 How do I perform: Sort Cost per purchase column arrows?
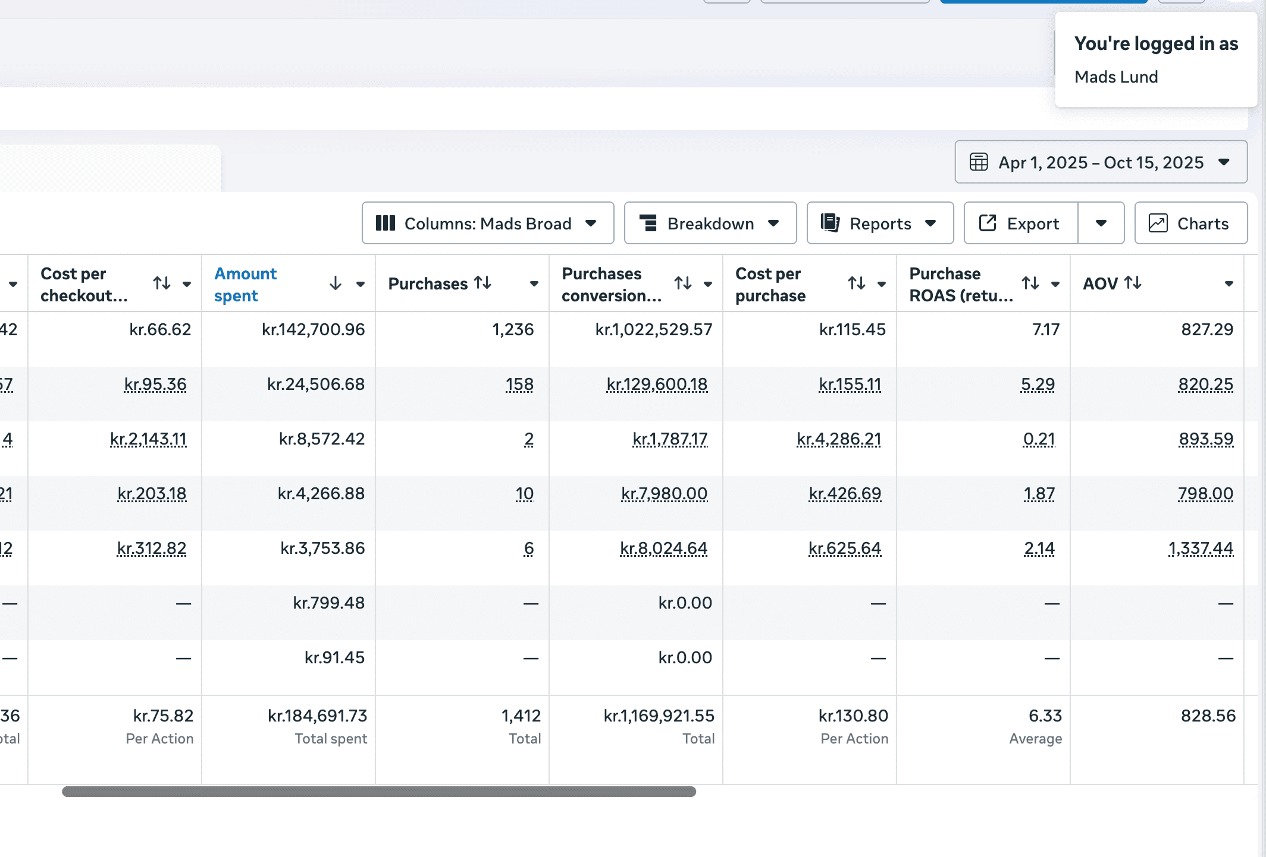pos(857,283)
